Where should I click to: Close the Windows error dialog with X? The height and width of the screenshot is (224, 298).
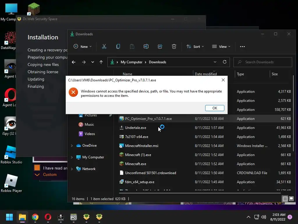pyautogui.click(x=223, y=80)
